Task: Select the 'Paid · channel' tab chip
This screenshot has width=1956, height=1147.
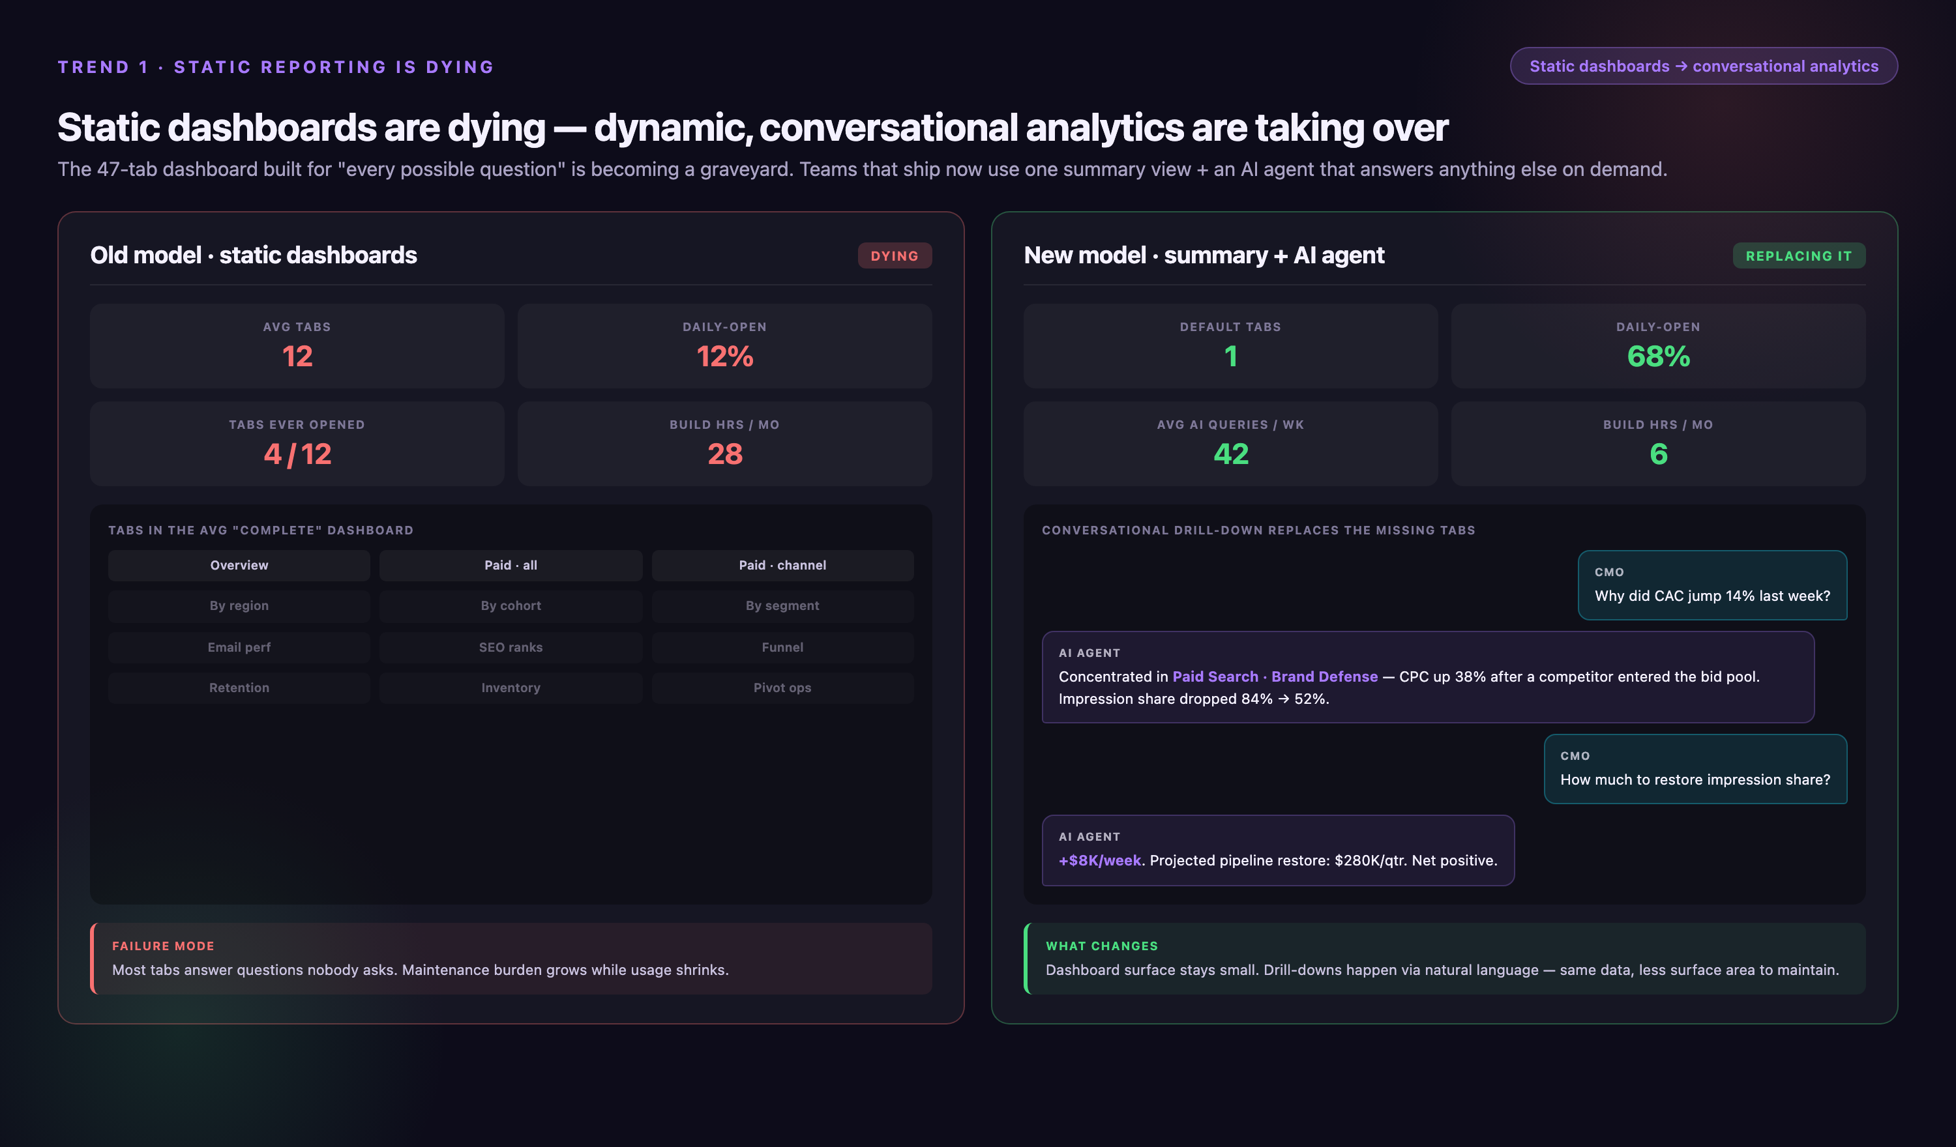Action: pos(782,565)
